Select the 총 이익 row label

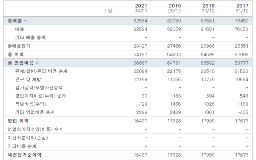[16, 54]
